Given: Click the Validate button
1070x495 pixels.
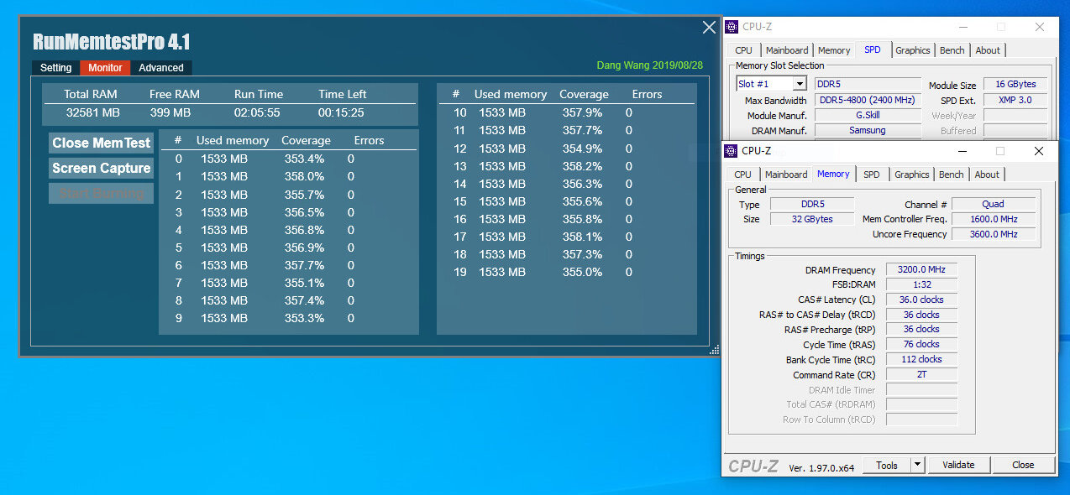Looking at the screenshot, I should (958, 465).
